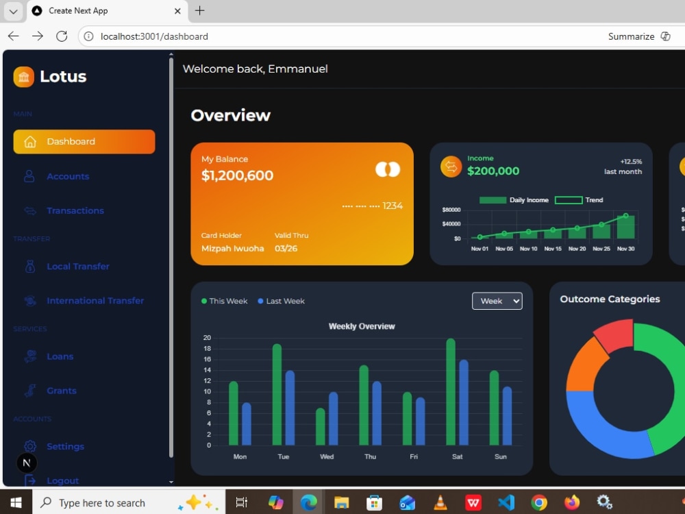
Task: Click the Transactions arrows icon
Action: tap(30, 210)
